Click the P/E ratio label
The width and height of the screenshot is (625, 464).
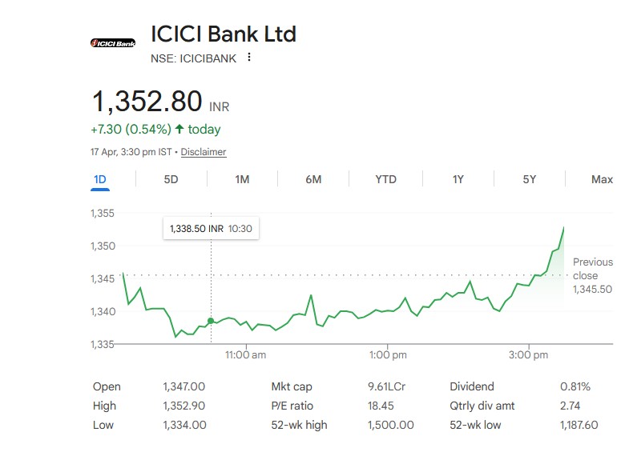point(292,406)
